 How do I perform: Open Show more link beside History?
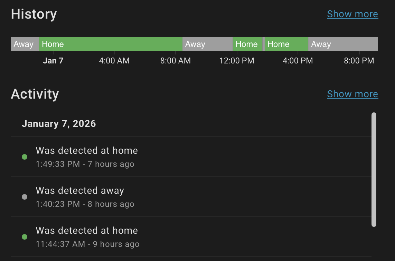(352, 14)
